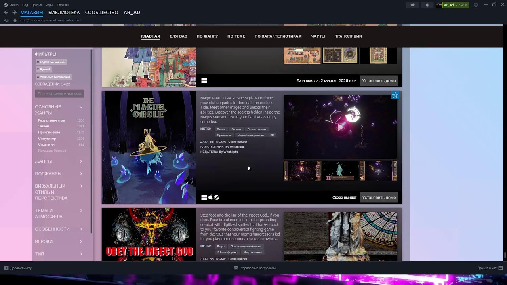Click the Пулевой ад tag

click(x=224, y=135)
